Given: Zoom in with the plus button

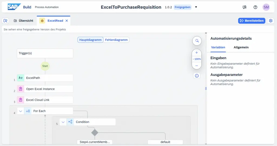Looking at the screenshot, I should (197, 53).
